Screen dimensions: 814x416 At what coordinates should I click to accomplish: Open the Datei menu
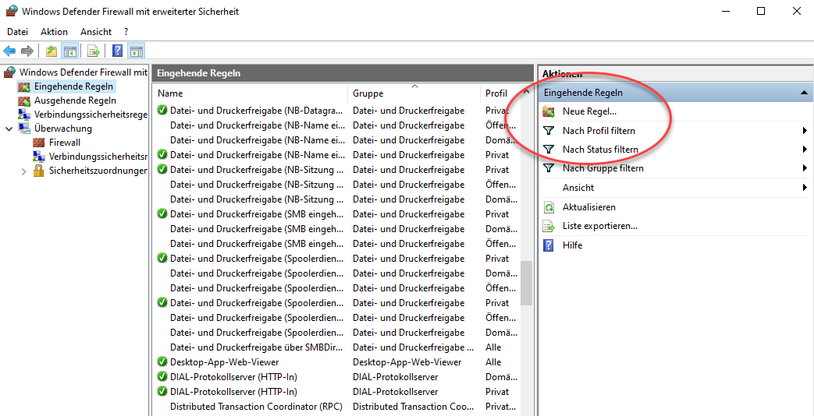17,32
